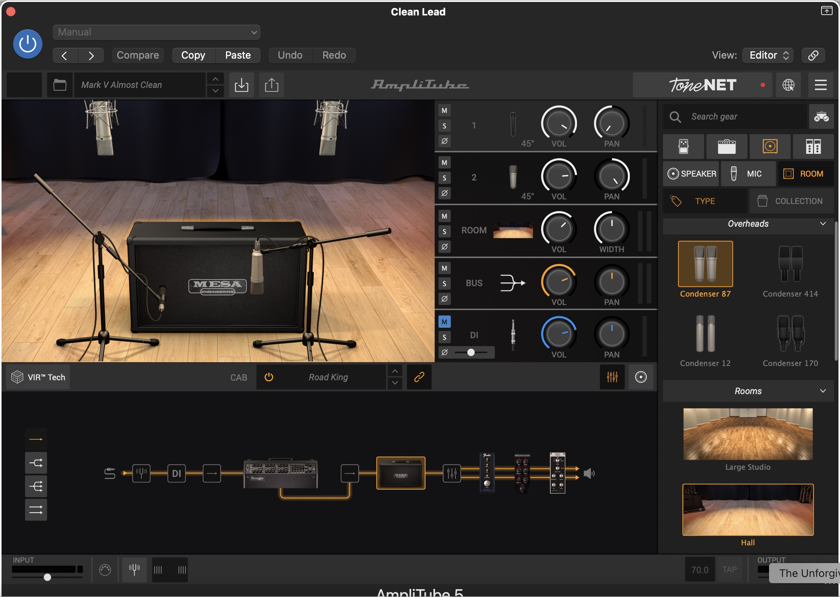This screenshot has width=840, height=597.
Task: Invert phase on the ROOM channel
Action: click(x=444, y=246)
